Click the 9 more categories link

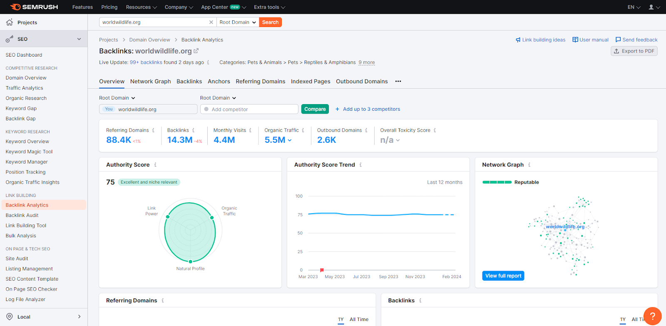tap(367, 62)
